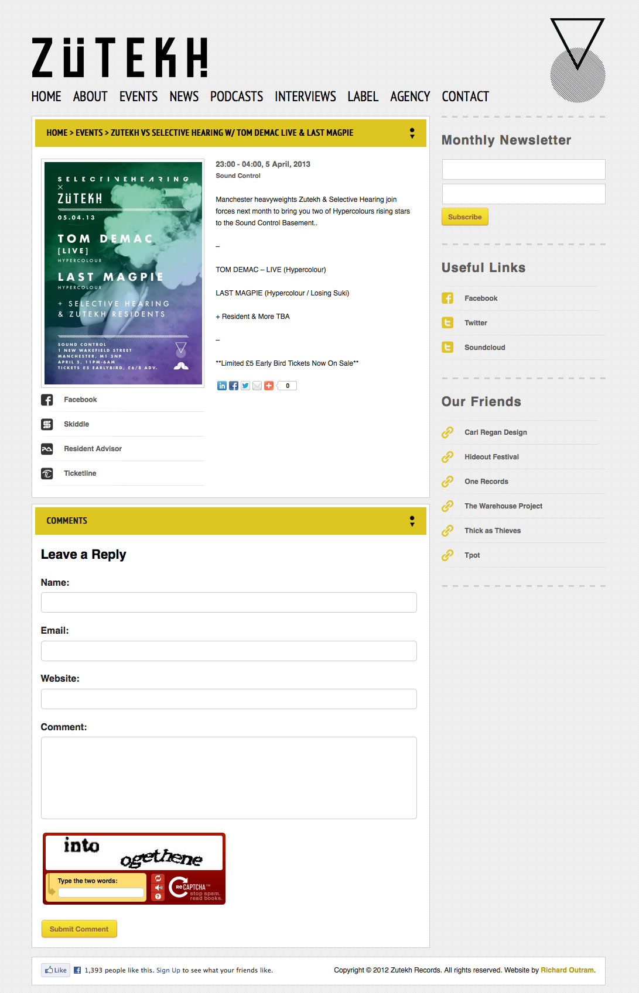Click chain icon beside Carl Regan Design

pyautogui.click(x=447, y=432)
